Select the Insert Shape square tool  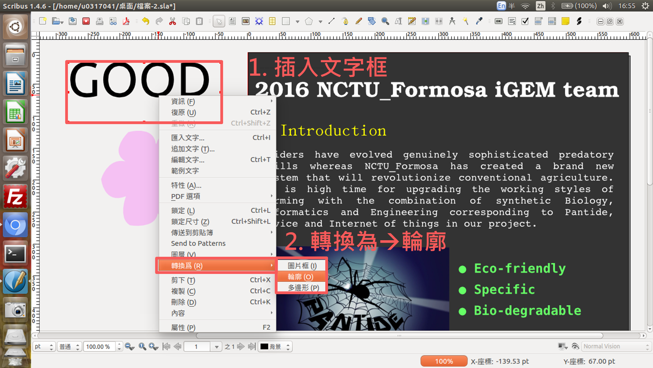tap(286, 21)
